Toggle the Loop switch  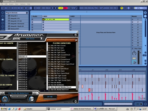click(98, 8)
